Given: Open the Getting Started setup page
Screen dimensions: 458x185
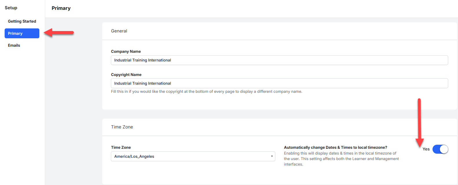Looking at the screenshot, I should [x=22, y=21].
